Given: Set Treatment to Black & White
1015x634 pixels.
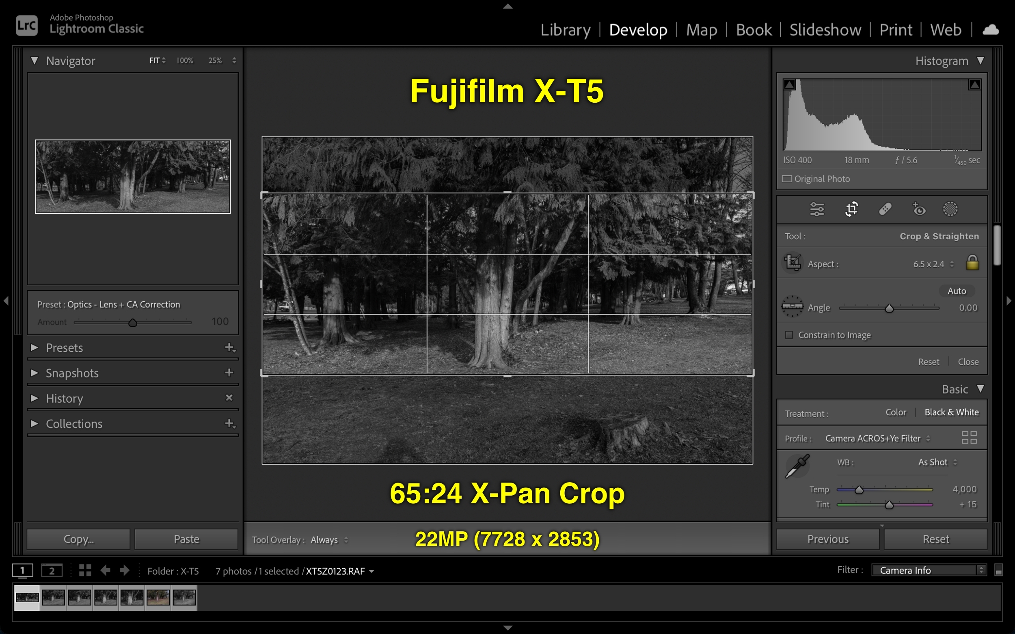Looking at the screenshot, I should click(952, 412).
